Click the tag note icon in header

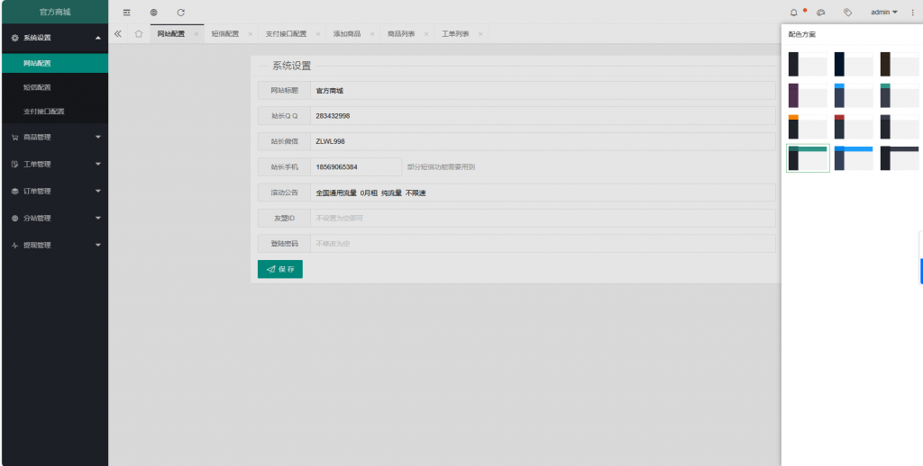pyautogui.click(x=847, y=13)
